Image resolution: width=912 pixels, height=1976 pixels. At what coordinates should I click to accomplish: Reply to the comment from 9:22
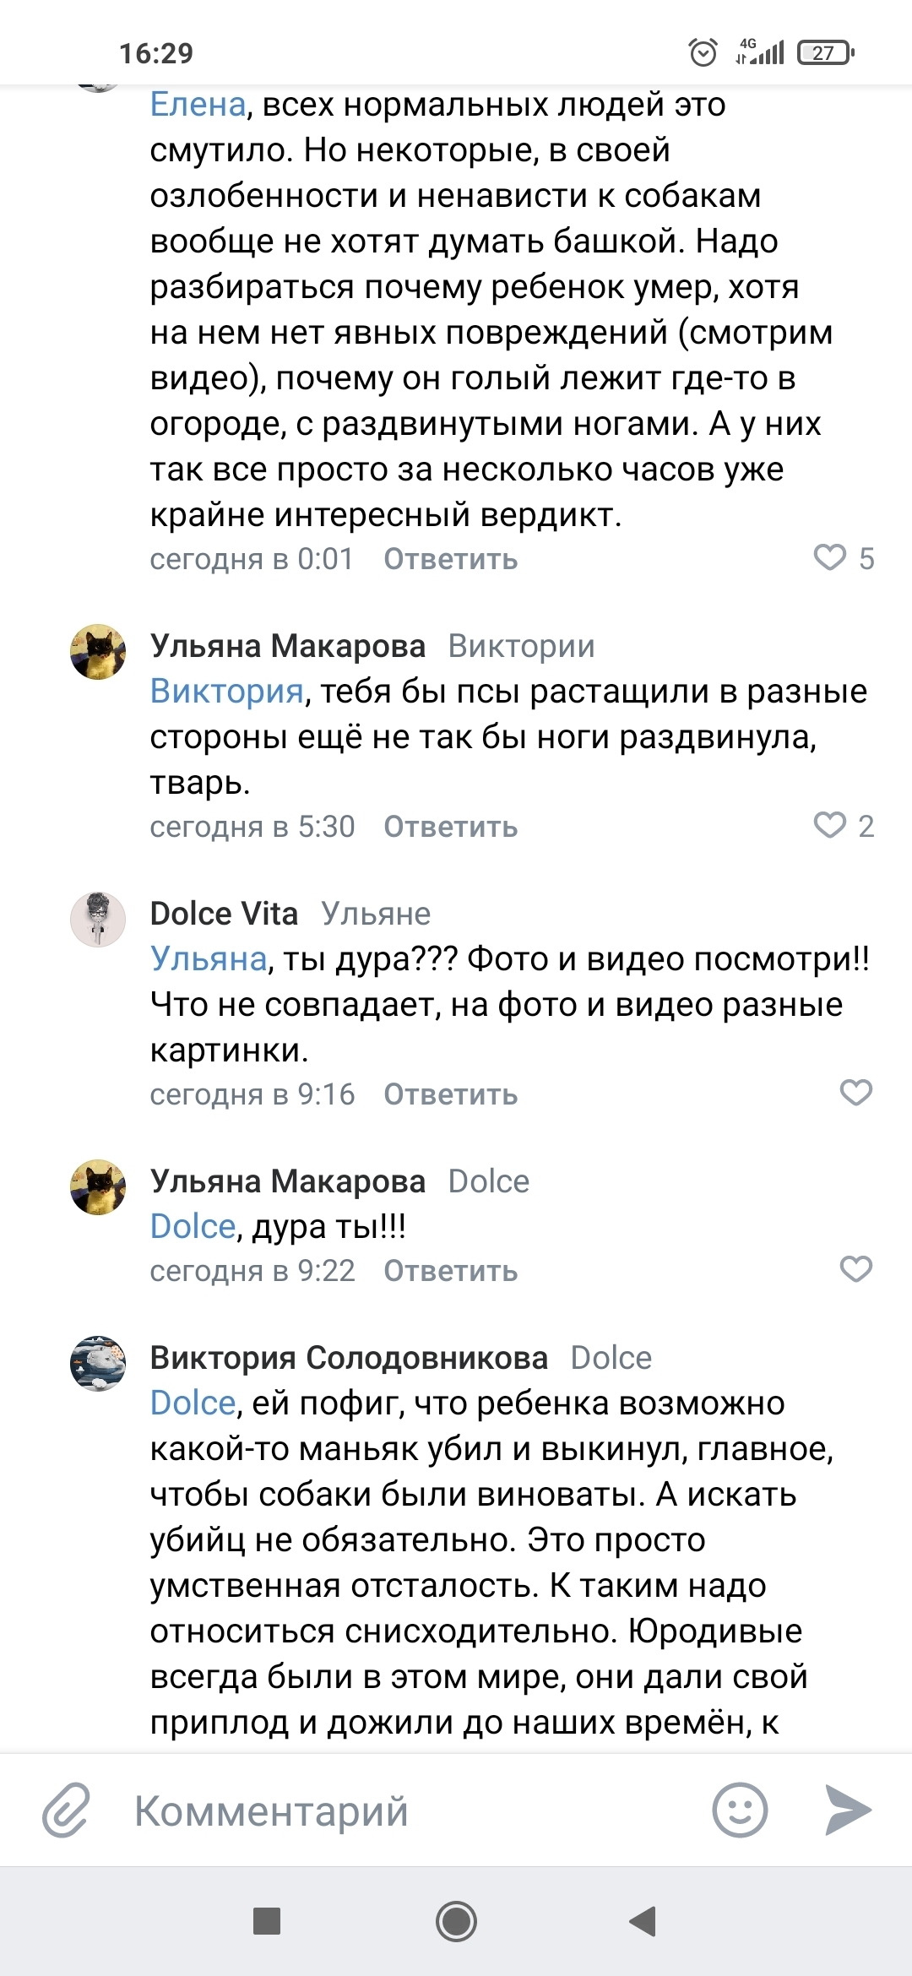coord(450,1271)
